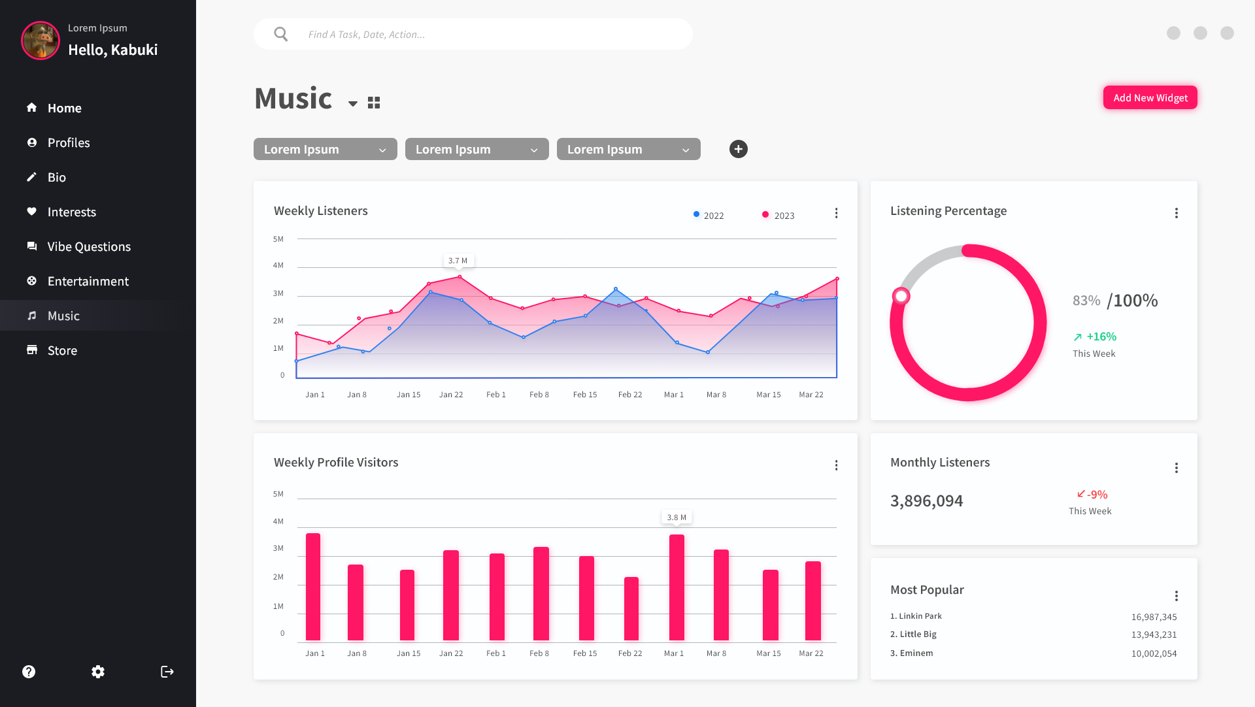Open the Entertainment sidebar item
The image size is (1255, 707).
pyautogui.click(x=88, y=281)
